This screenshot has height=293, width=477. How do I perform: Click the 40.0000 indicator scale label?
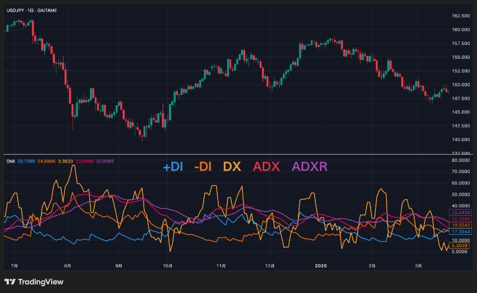(461, 206)
